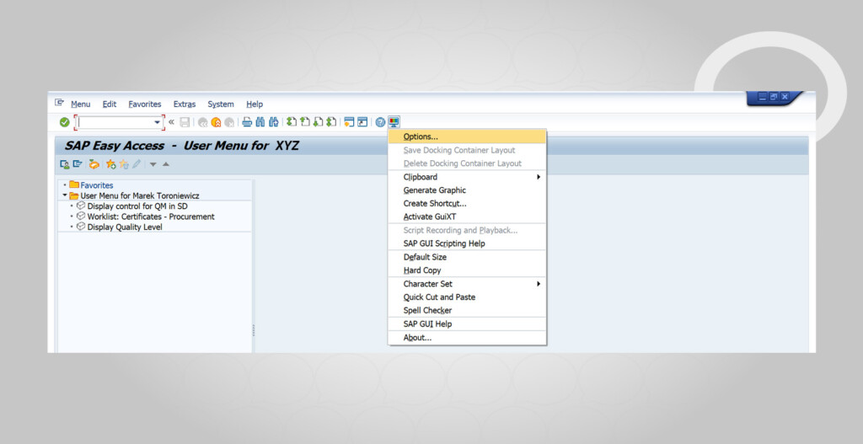Click the Customize Local Layout monitor icon
The image size is (863, 444).
(394, 122)
